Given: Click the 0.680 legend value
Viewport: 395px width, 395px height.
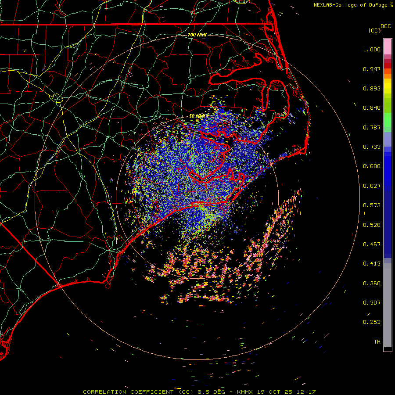Looking at the screenshot, I should 372,166.
